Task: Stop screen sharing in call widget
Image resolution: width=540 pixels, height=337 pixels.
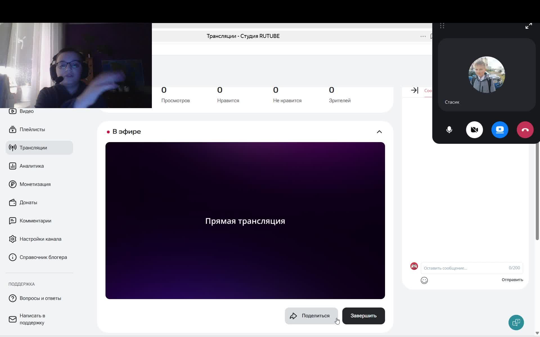Action: click(499, 130)
